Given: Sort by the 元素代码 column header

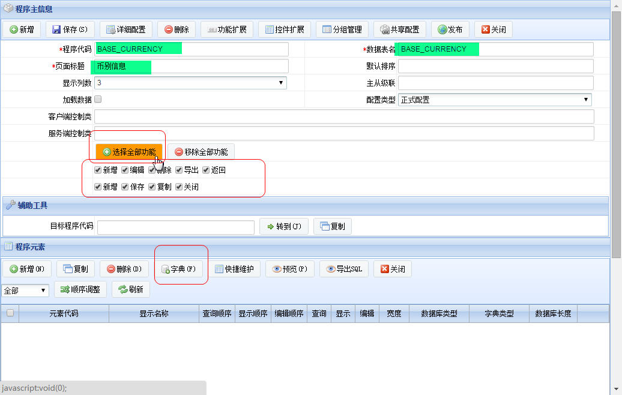Looking at the screenshot, I should [x=64, y=314].
